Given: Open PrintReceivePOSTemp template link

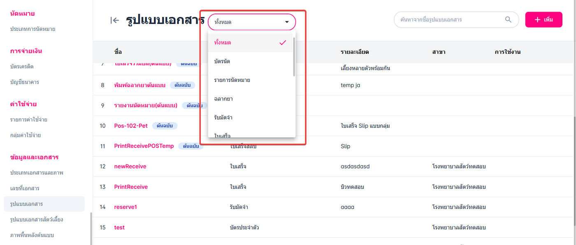Looking at the screenshot, I should click(144, 146).
